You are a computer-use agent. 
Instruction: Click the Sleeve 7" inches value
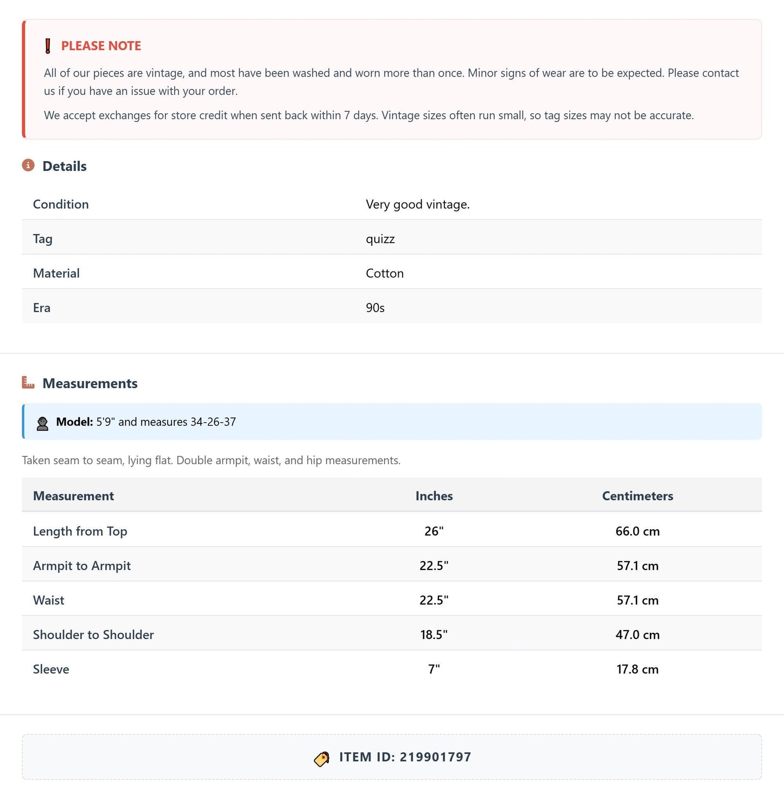(434, 669)
